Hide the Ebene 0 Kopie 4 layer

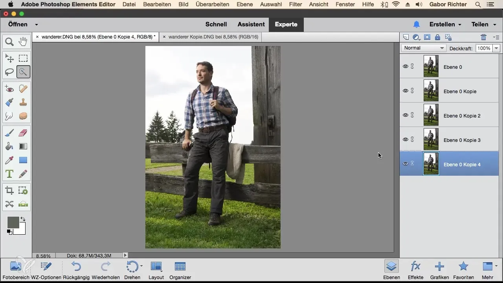406,164
